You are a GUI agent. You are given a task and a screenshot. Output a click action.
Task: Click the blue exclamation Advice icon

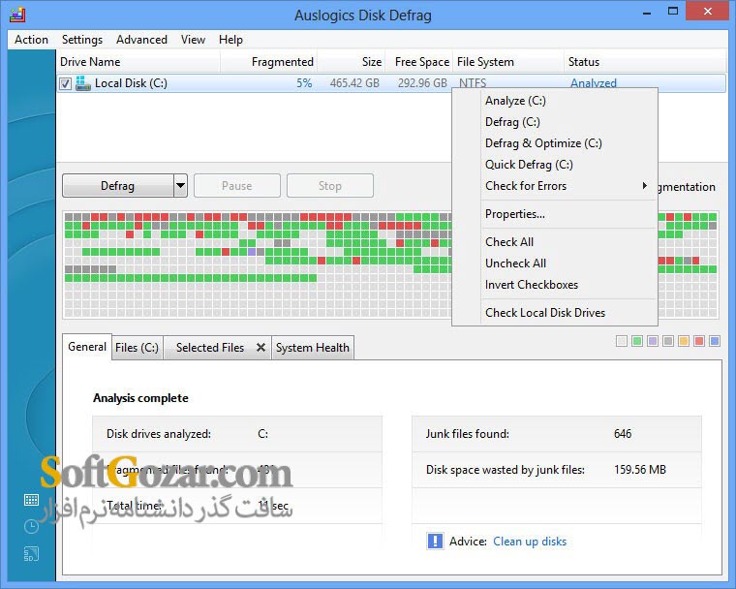click(435, 541)
